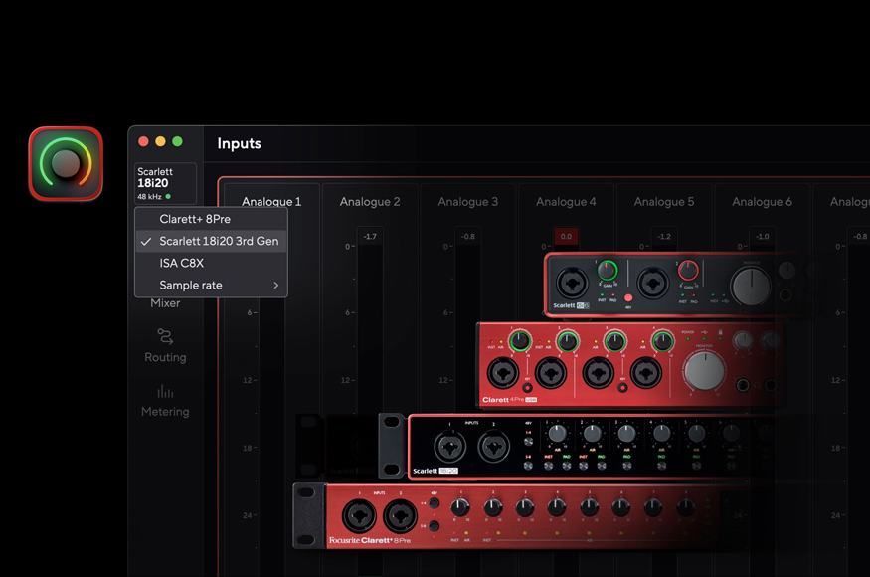Select the Analogue 6 channel
The width and height of the screenshot is (870, 577).
[x=762, y=202]
